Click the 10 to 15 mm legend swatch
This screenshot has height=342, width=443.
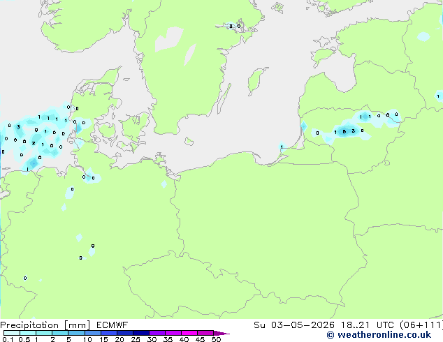click(x=92, y=333)
